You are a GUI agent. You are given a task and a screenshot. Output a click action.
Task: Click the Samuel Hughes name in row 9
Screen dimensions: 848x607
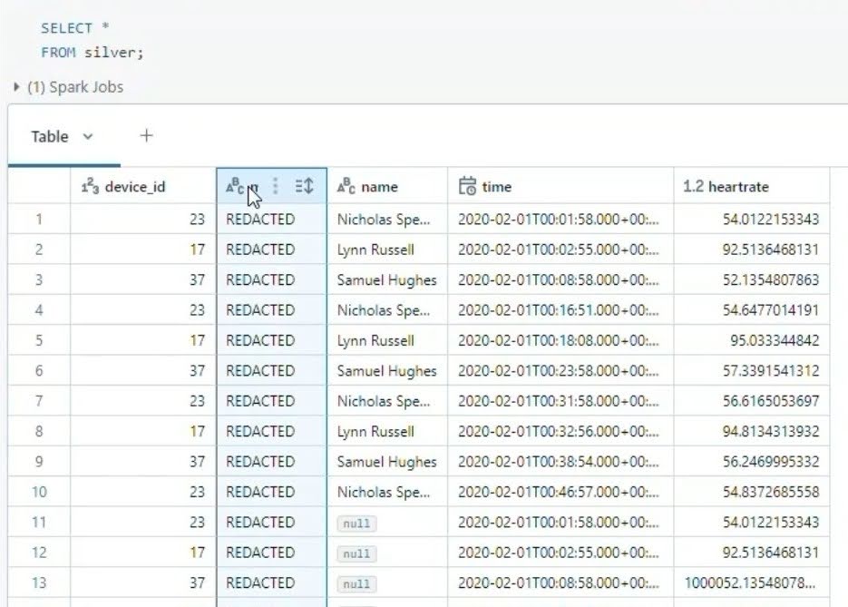point(386,462)
